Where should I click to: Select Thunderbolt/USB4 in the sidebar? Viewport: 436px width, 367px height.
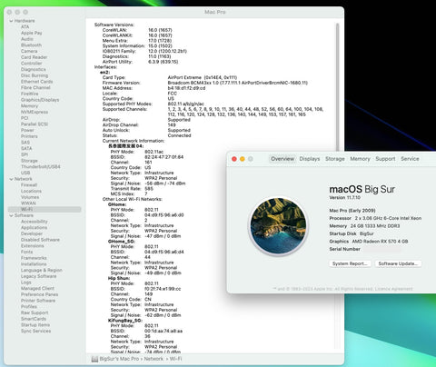[40, 166]
